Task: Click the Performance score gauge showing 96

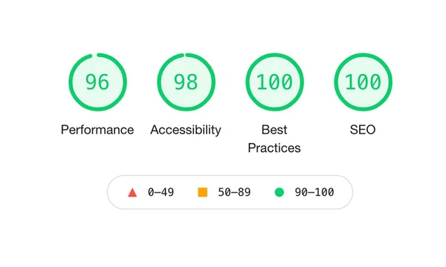Action: 97,82
